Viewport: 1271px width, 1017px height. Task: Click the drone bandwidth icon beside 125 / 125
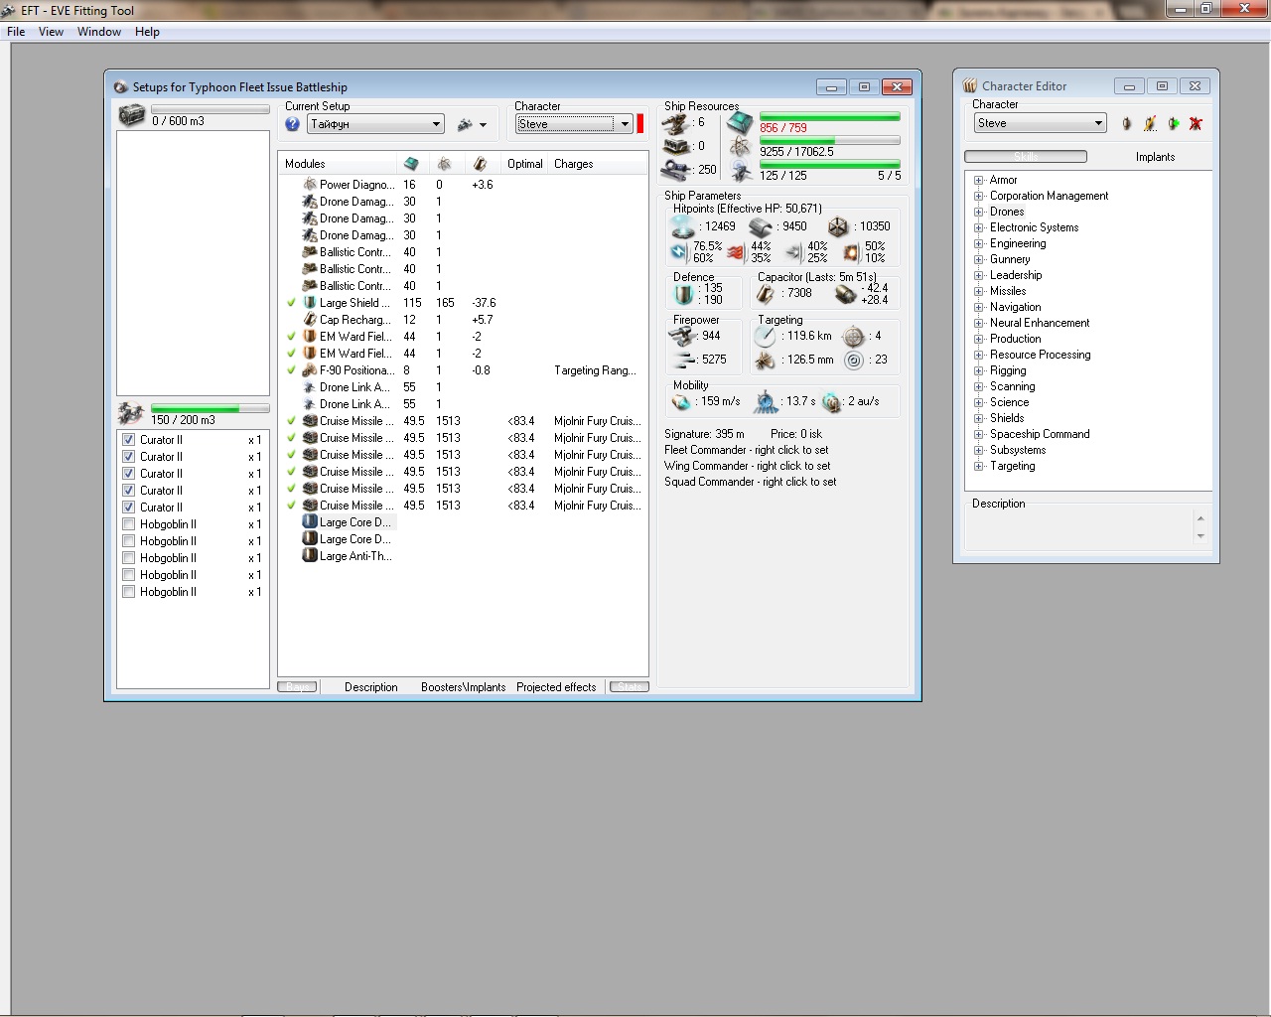(741, 172)
